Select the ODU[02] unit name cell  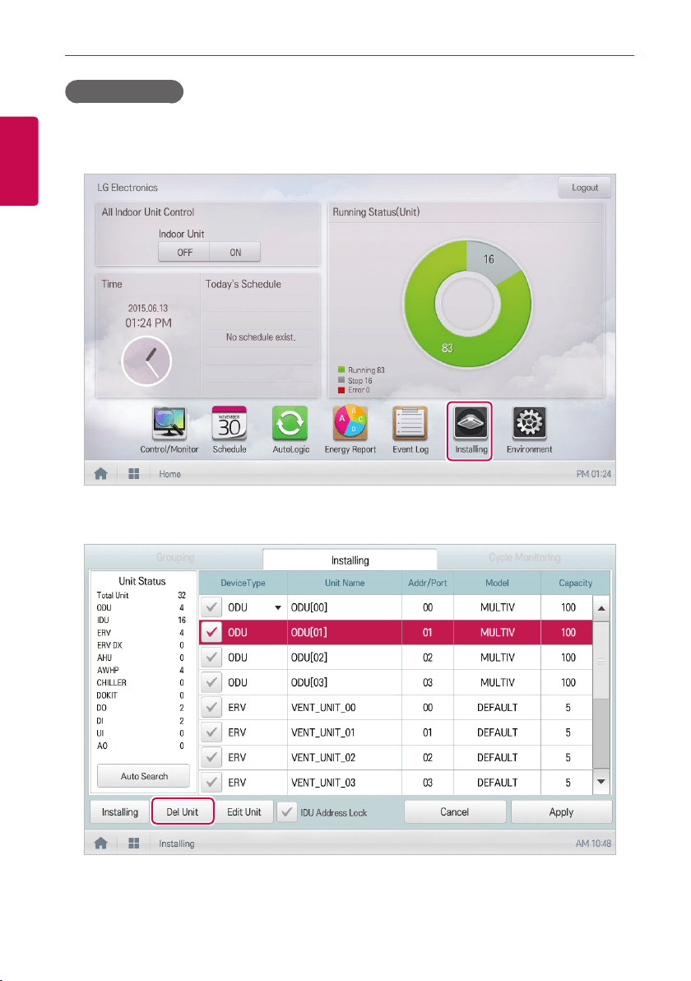click(345, 657)
